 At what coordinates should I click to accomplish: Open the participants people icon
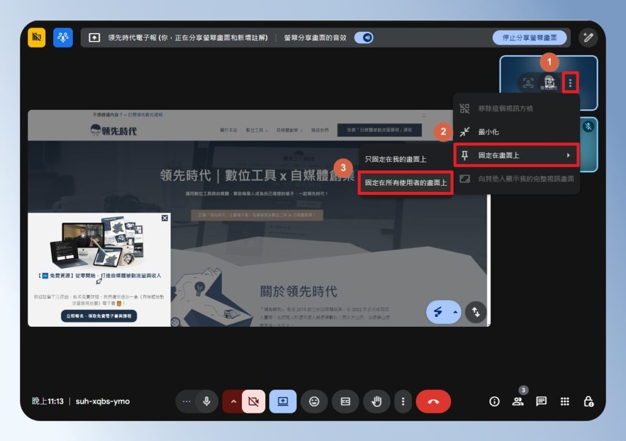(518, 401)
